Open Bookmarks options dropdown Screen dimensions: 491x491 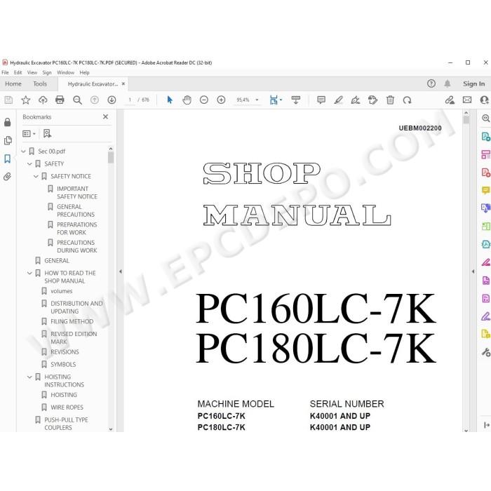coord(29,134)
